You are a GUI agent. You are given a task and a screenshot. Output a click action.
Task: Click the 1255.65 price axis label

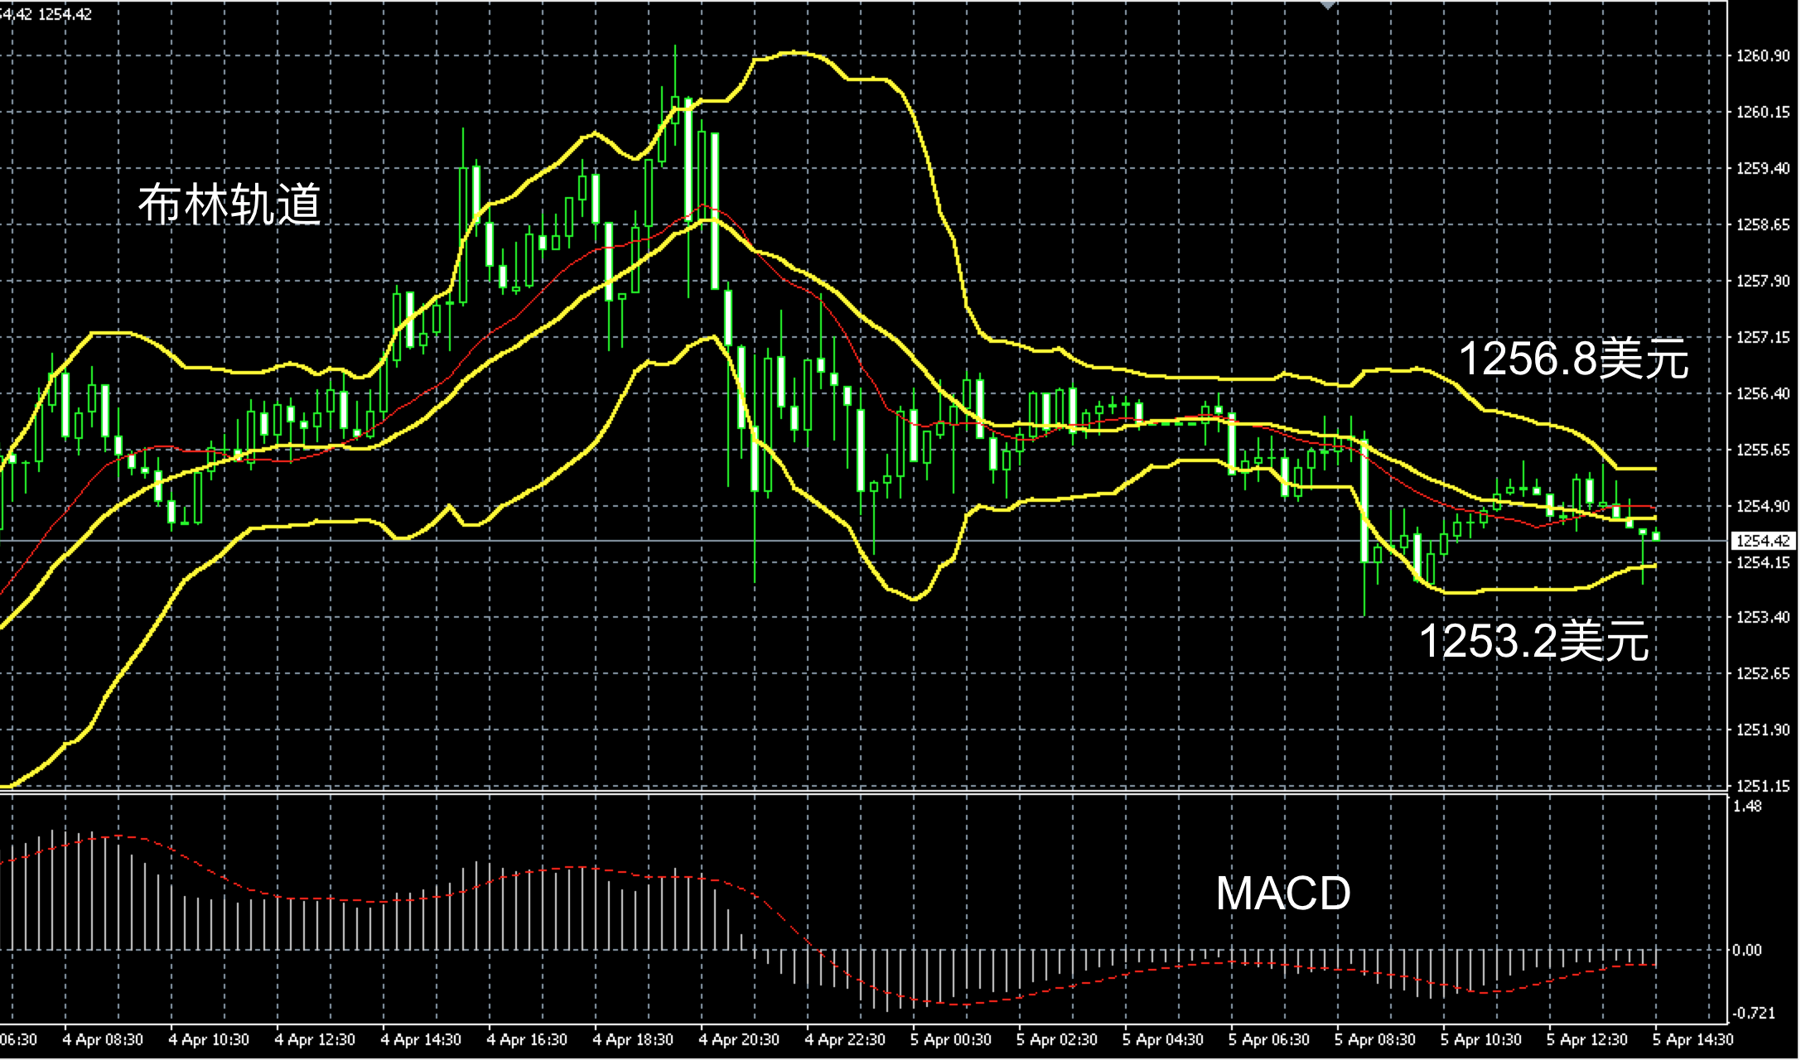click(1762, 450)
